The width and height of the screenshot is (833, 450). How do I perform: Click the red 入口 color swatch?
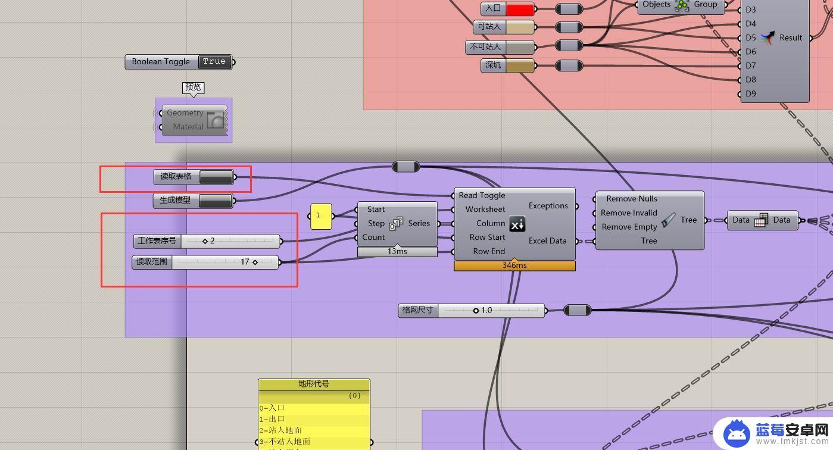tap(520, 9)
